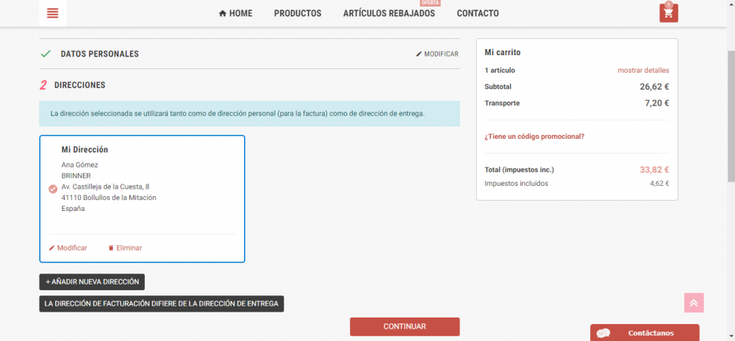
Task: Click the DIRECCIONES section heading
Action: coord(79,85)
